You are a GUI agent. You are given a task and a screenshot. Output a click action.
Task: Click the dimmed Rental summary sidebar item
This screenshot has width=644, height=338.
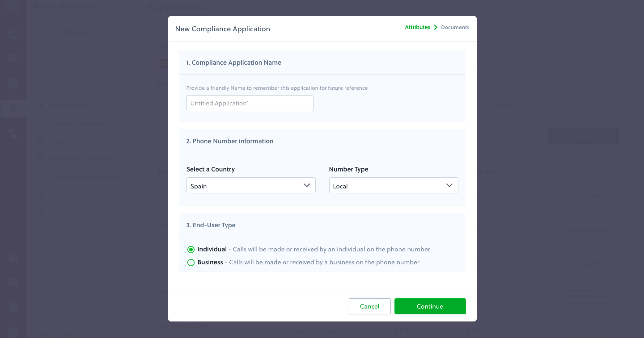pos(73,195)
